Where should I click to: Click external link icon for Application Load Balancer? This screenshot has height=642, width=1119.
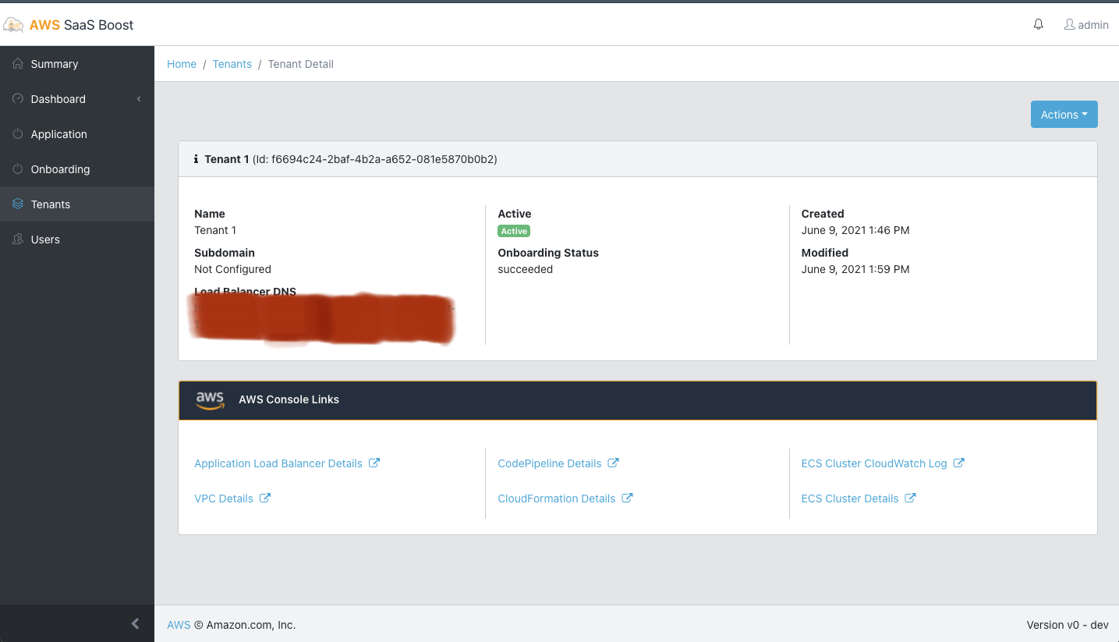(x=374, y=463)
